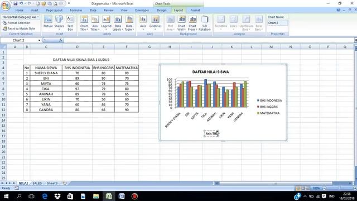Open the Page Layout tab
Viewport: 357px width, 201px height.
tap(54, 10)
